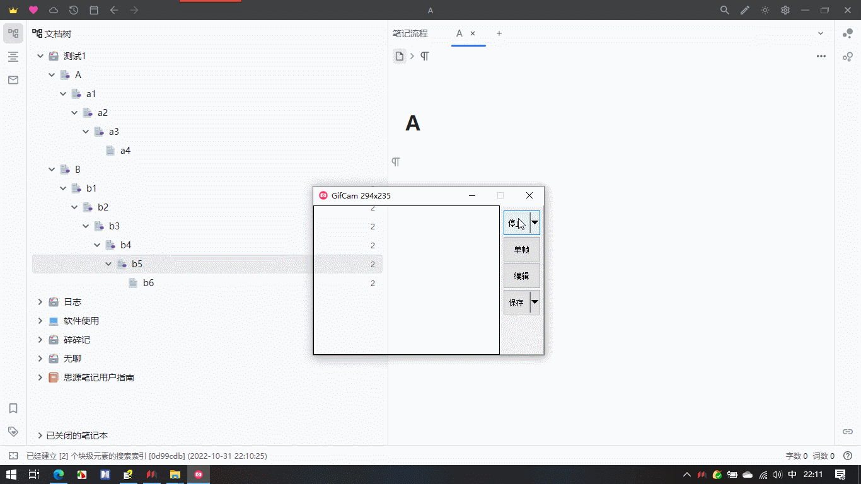Go forward with the right arrow
This screenshot has height=484, width=861.
coord(134,10)
